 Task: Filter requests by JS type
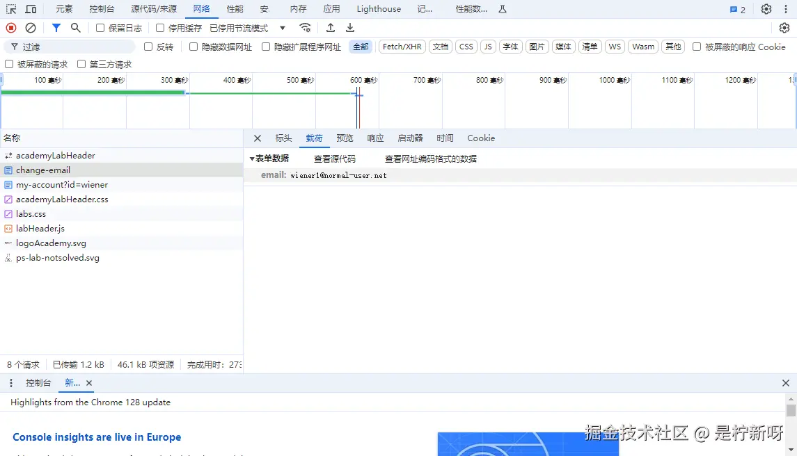488,47
